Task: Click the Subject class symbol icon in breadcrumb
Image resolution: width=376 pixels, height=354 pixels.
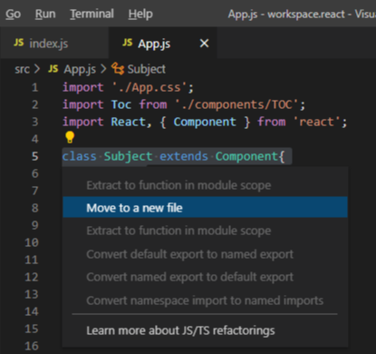Action: click(x=118, y=69)
